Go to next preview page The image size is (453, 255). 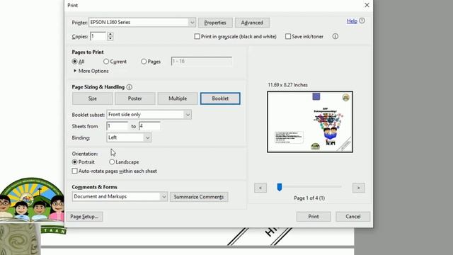tap(359, 188)
